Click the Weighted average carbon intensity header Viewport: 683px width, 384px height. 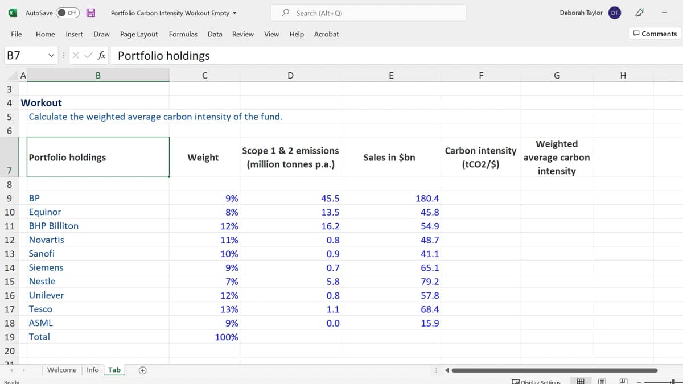click(557, 158)
